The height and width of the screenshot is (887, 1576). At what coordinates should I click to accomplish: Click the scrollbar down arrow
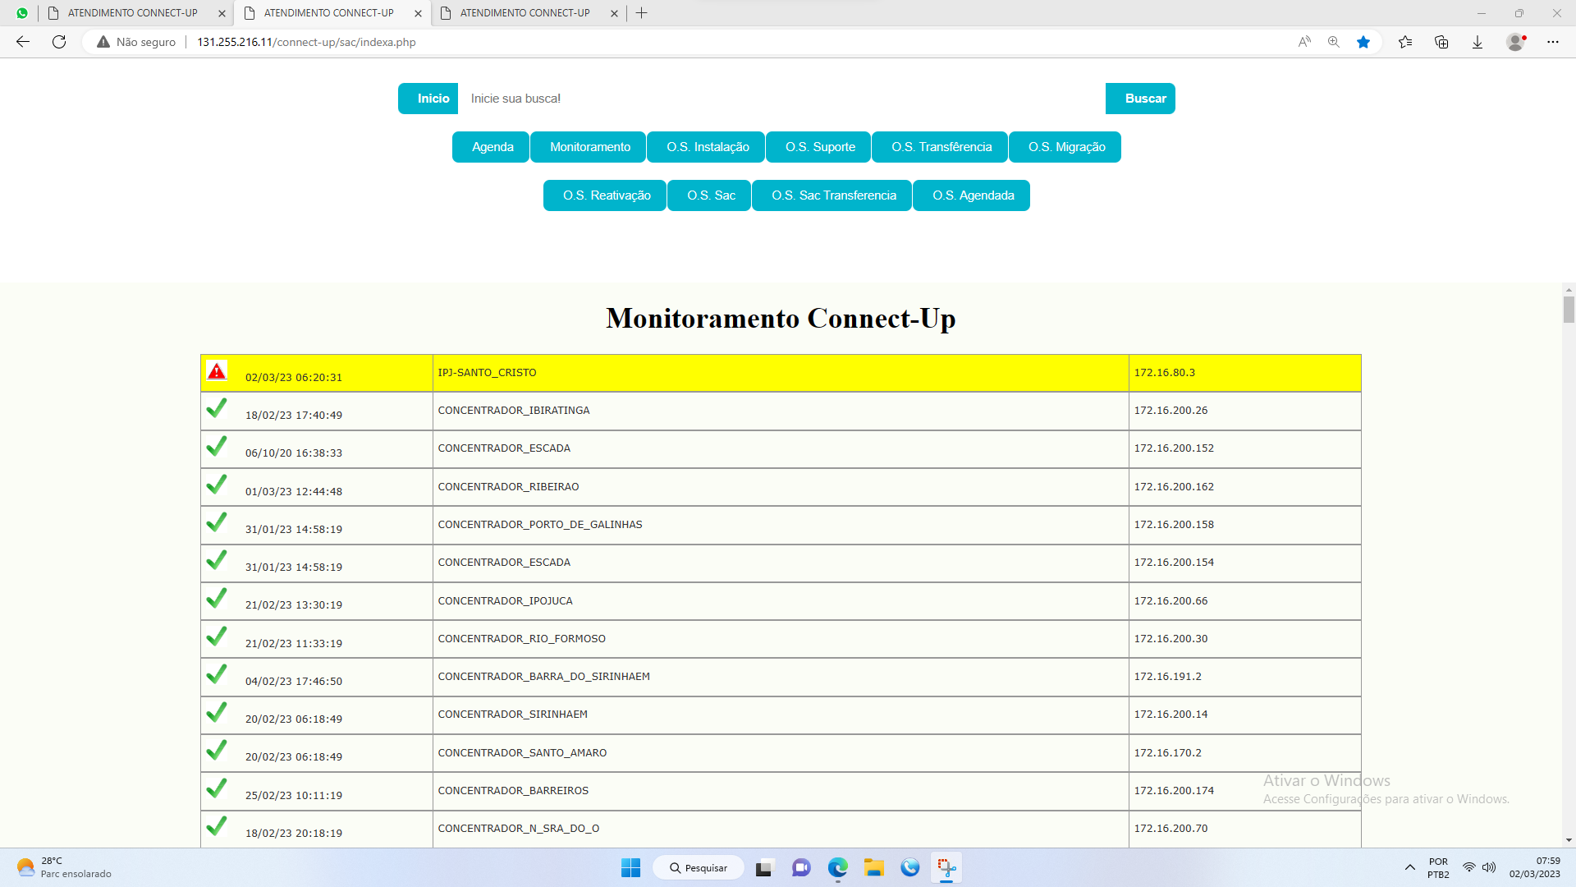coord(1569,840)
